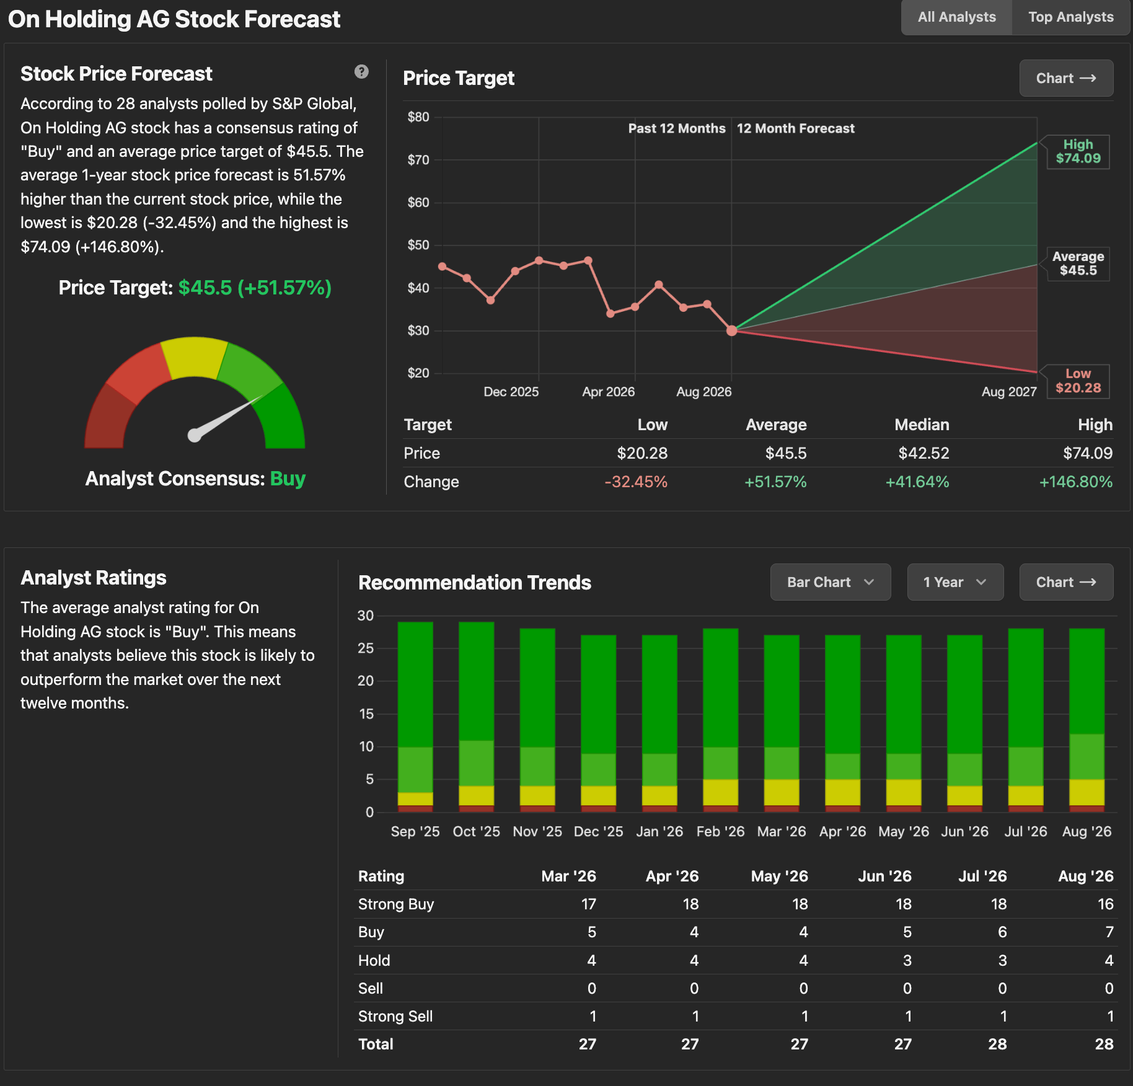
Task: Click the Jul '26 ratings bar
Action: 1026,720
